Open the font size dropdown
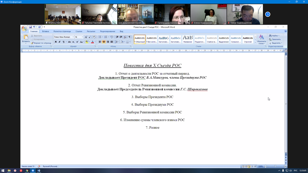308x173 pixels. pyautogui.click(x=82, y=37)
